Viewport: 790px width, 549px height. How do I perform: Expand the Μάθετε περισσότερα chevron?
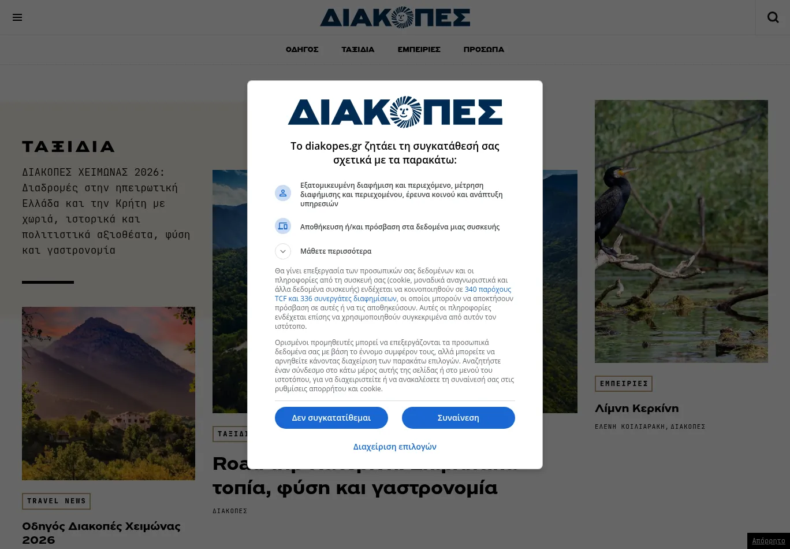pos(283,251)
